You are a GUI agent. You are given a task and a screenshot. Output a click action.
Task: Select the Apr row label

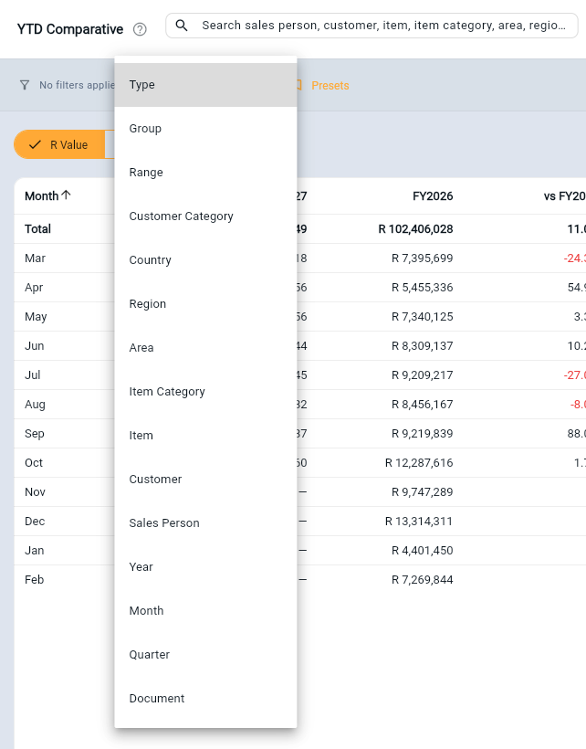pyautogui.click(x=34, y=288)
